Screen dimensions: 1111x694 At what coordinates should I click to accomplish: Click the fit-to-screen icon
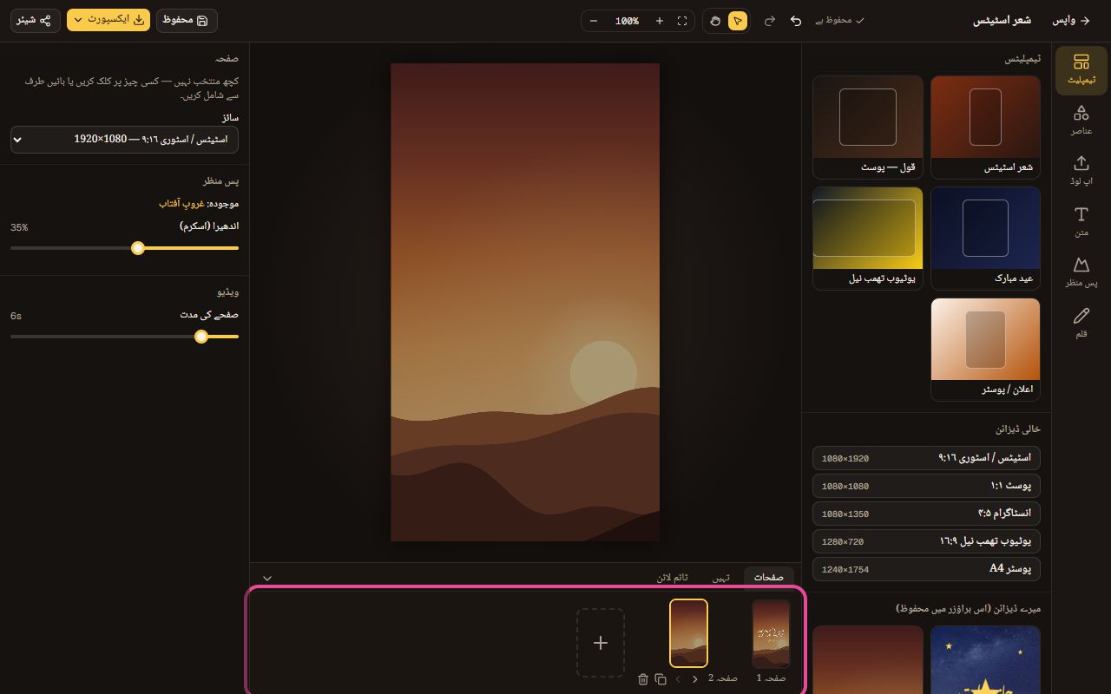(682, 21)
